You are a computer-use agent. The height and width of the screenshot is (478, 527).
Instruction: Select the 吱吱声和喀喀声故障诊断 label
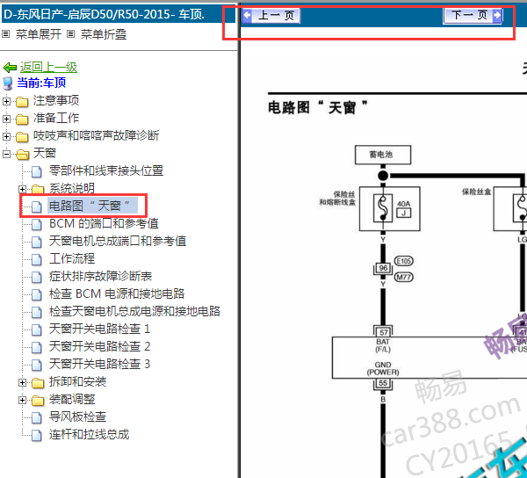click(96, 136)
